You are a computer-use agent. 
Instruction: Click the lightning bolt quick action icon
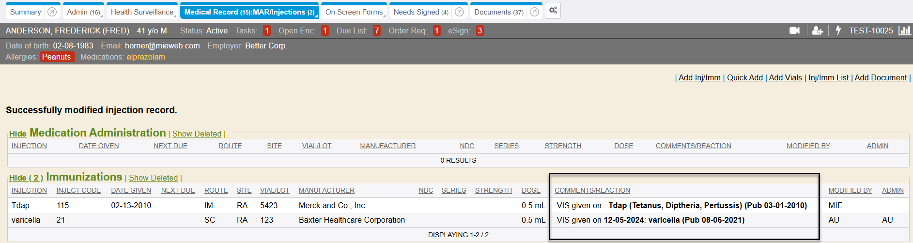838,30
